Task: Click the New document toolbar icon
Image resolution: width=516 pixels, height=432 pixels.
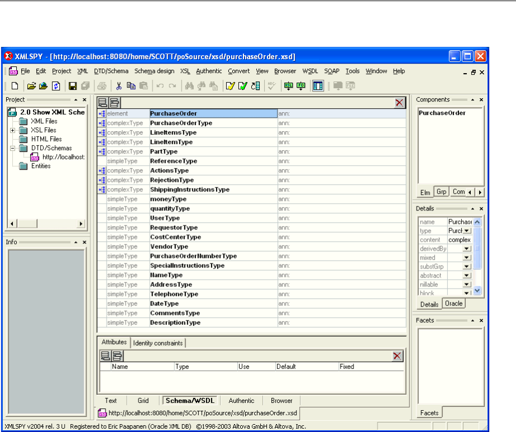Action: [15, 86]
